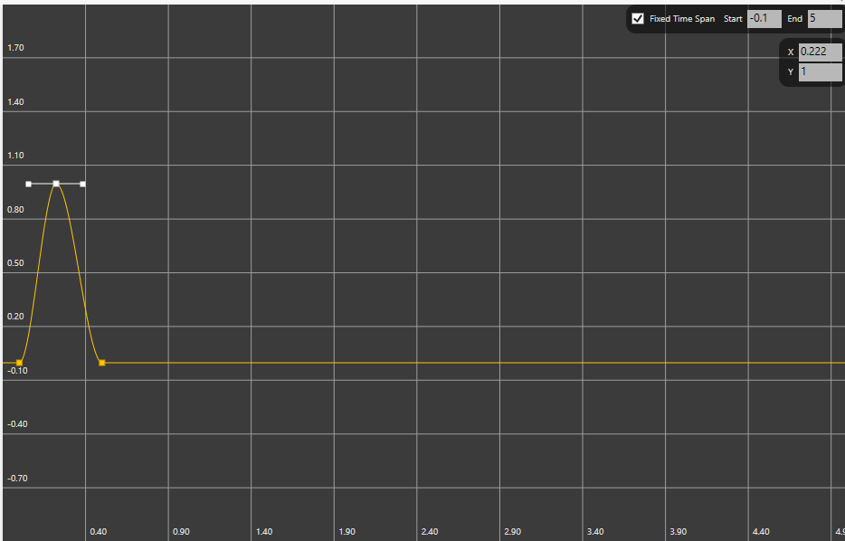The image size is (845, 541).
Task: Click the -0.40 vertical axis label
Action: (17, 424)
